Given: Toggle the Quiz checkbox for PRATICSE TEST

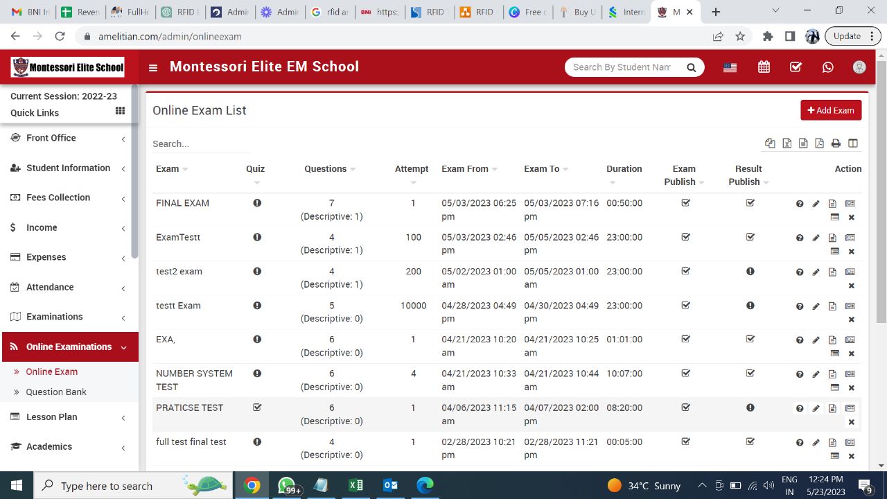Looking at the screenshot, I should [x=257, y=408].
